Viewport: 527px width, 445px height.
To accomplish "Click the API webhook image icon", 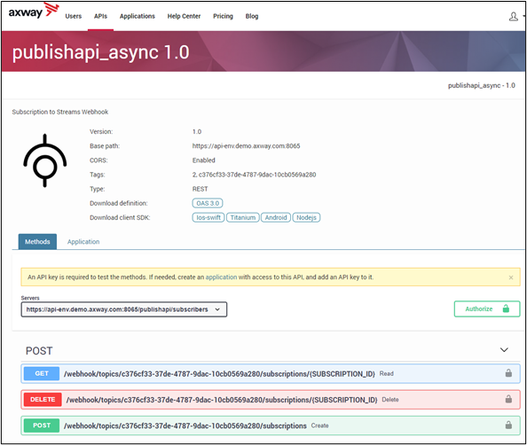I will click(x=44, y=160).
